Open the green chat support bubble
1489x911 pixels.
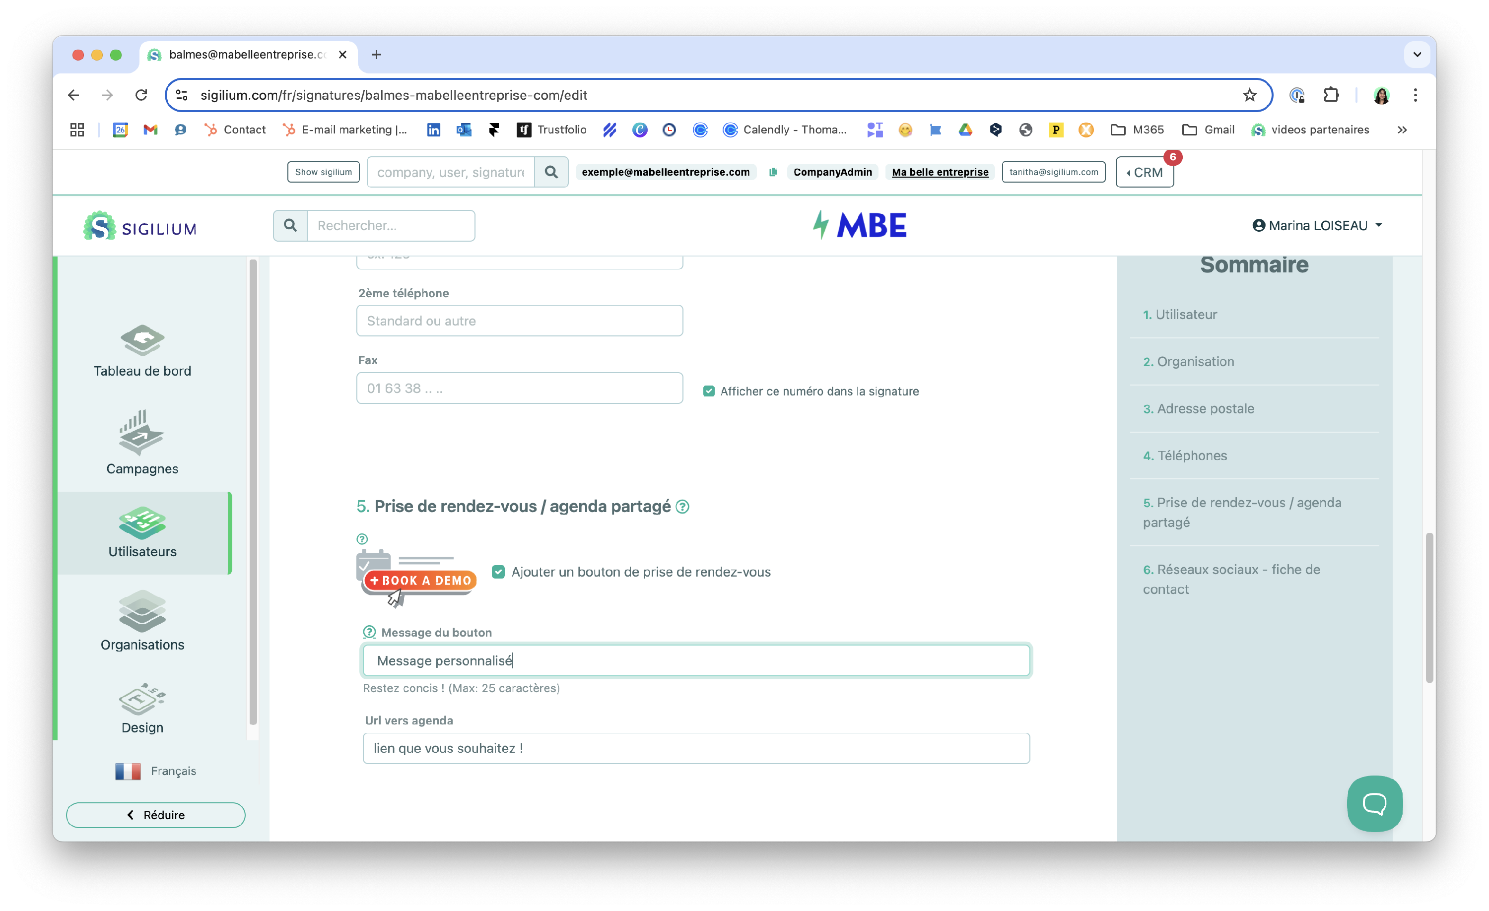pyautogui.click(x=1374, y=803)
